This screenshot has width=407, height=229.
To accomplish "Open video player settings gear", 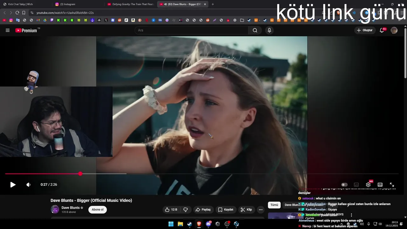I will click(368, 184).
